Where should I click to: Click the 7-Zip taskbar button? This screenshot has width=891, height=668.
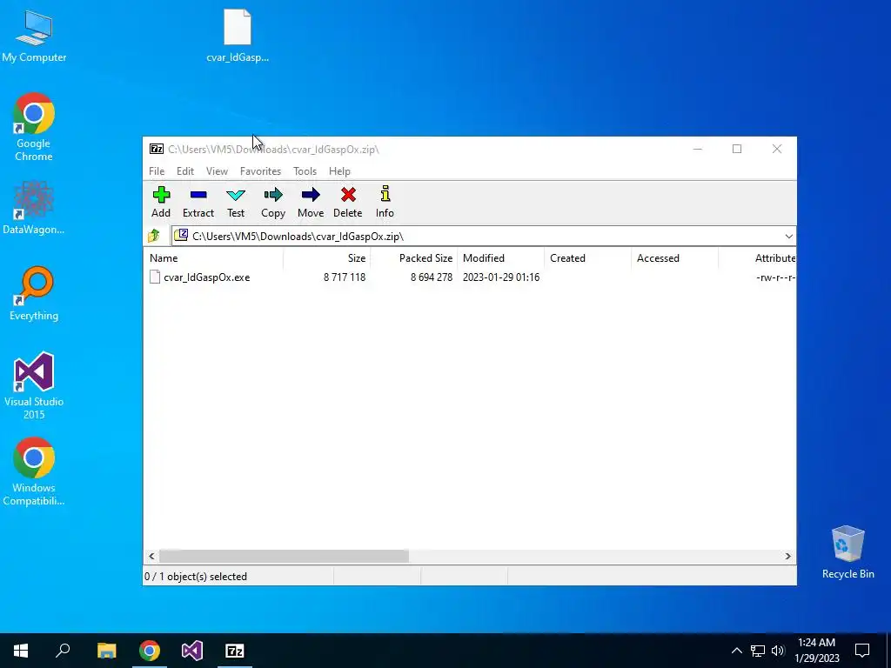click(235, 651)
